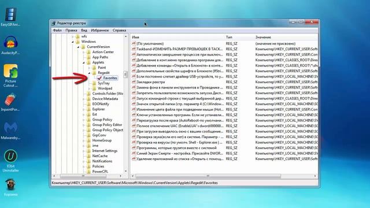Click the tree pane vertical scroll thumb
Image resolution: width=370 pixels, height=208 pixels.
[126, 75]
